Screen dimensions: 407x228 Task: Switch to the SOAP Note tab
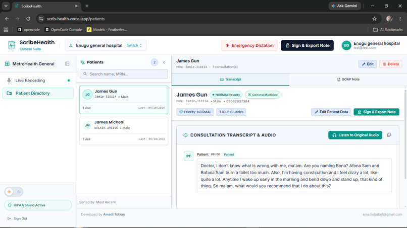[348, 80]
